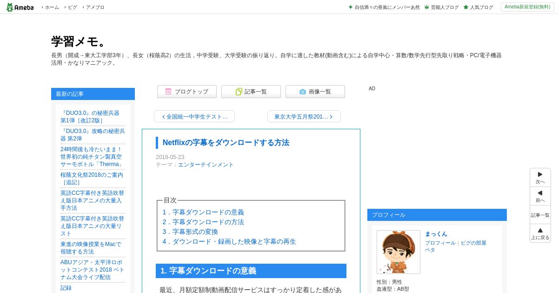The height and width of the screenshot is (293, 558).
Task: Click Ameba新規登録(無料) button
Action: coord(527,7)
